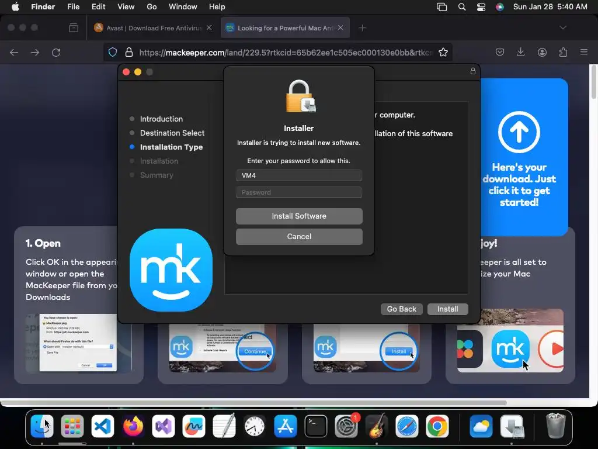Click the Continue step thumbnail
The width and height of the screenshot is (598, 449).
tap(222, 348)
